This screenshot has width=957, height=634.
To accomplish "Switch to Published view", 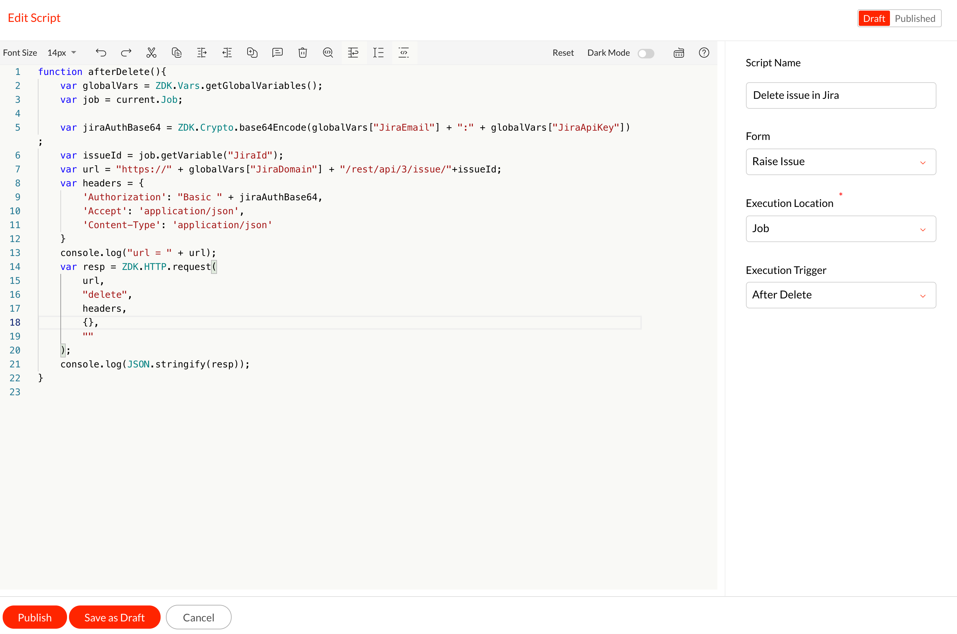I will pyautogui.click(x=915, y=19).
